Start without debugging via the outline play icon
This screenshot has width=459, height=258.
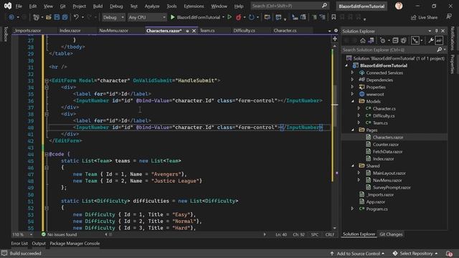229,17
